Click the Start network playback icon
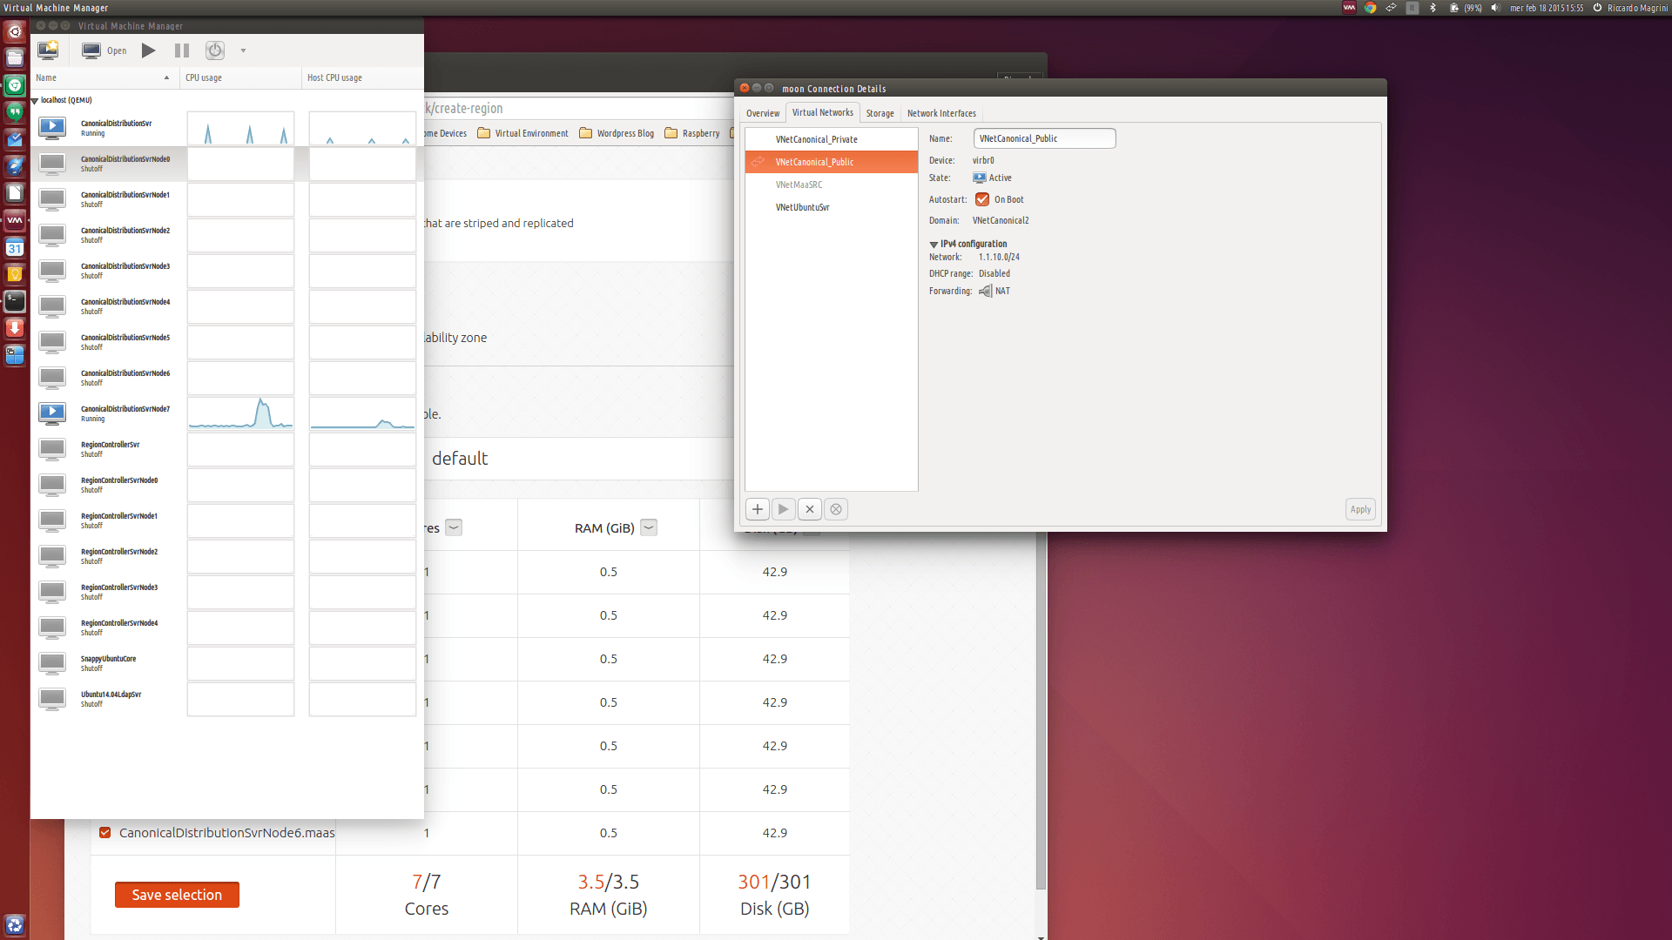 783,507
